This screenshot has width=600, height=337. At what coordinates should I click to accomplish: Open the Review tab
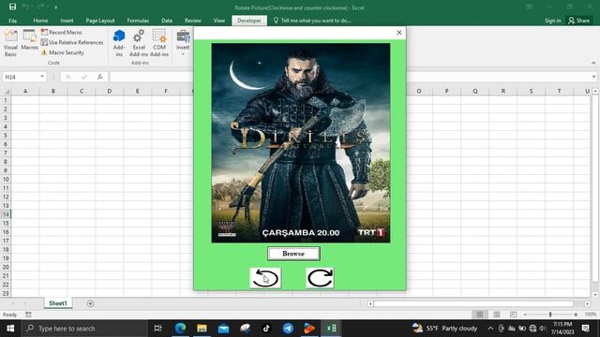[193, 21]
